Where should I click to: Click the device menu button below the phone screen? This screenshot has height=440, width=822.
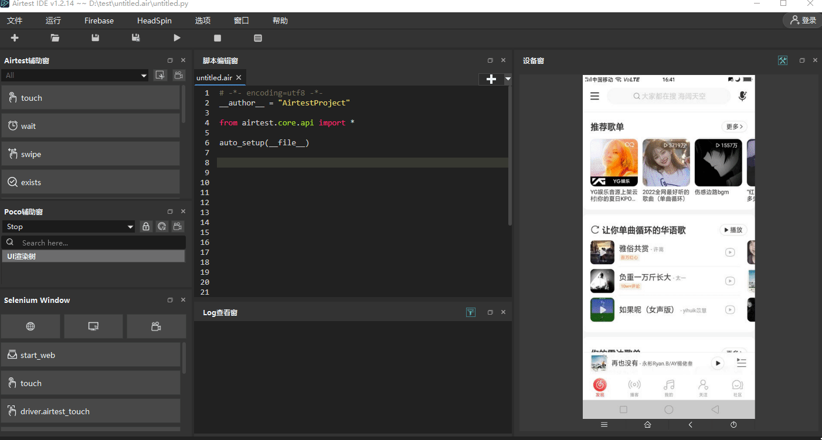(x=604, y=424)
